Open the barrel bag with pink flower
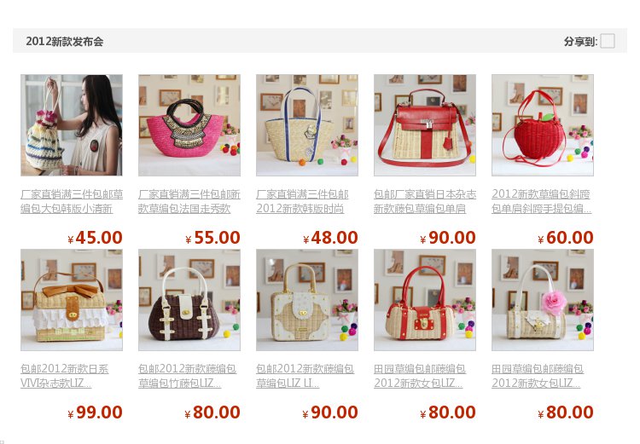This screenshot has width=640, height=444. 543,300
